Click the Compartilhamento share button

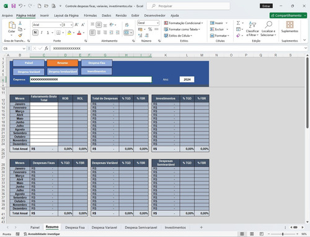click(x=288, y=16)
